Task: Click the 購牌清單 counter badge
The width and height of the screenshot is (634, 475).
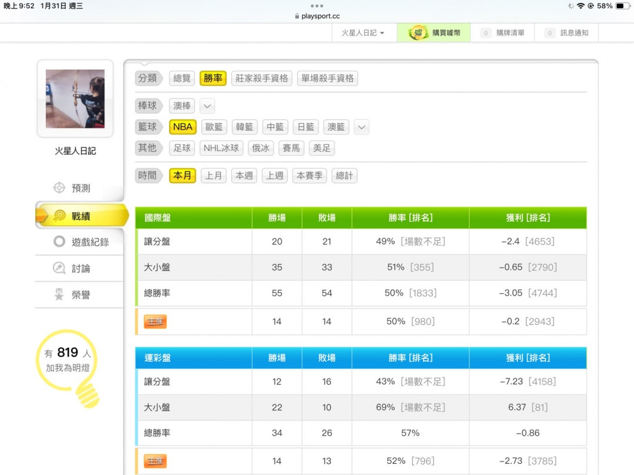Action: (485, 33)
